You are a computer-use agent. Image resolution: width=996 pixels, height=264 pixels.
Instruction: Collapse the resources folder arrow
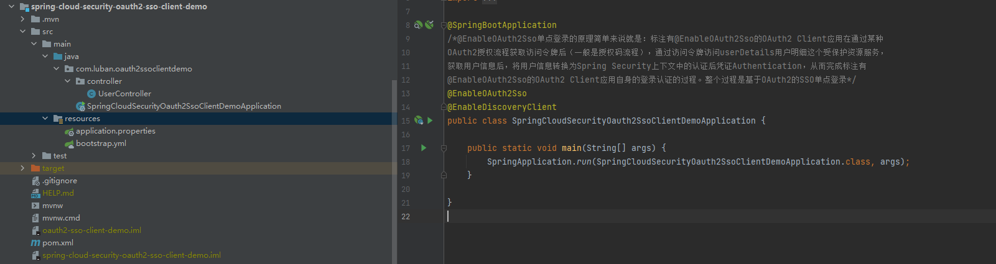pyautogui.click(x=45, y=119)
